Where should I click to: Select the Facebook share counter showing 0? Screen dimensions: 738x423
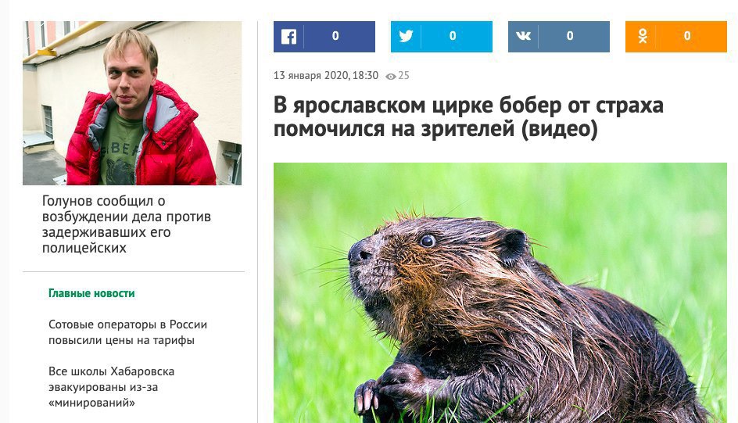335,36
